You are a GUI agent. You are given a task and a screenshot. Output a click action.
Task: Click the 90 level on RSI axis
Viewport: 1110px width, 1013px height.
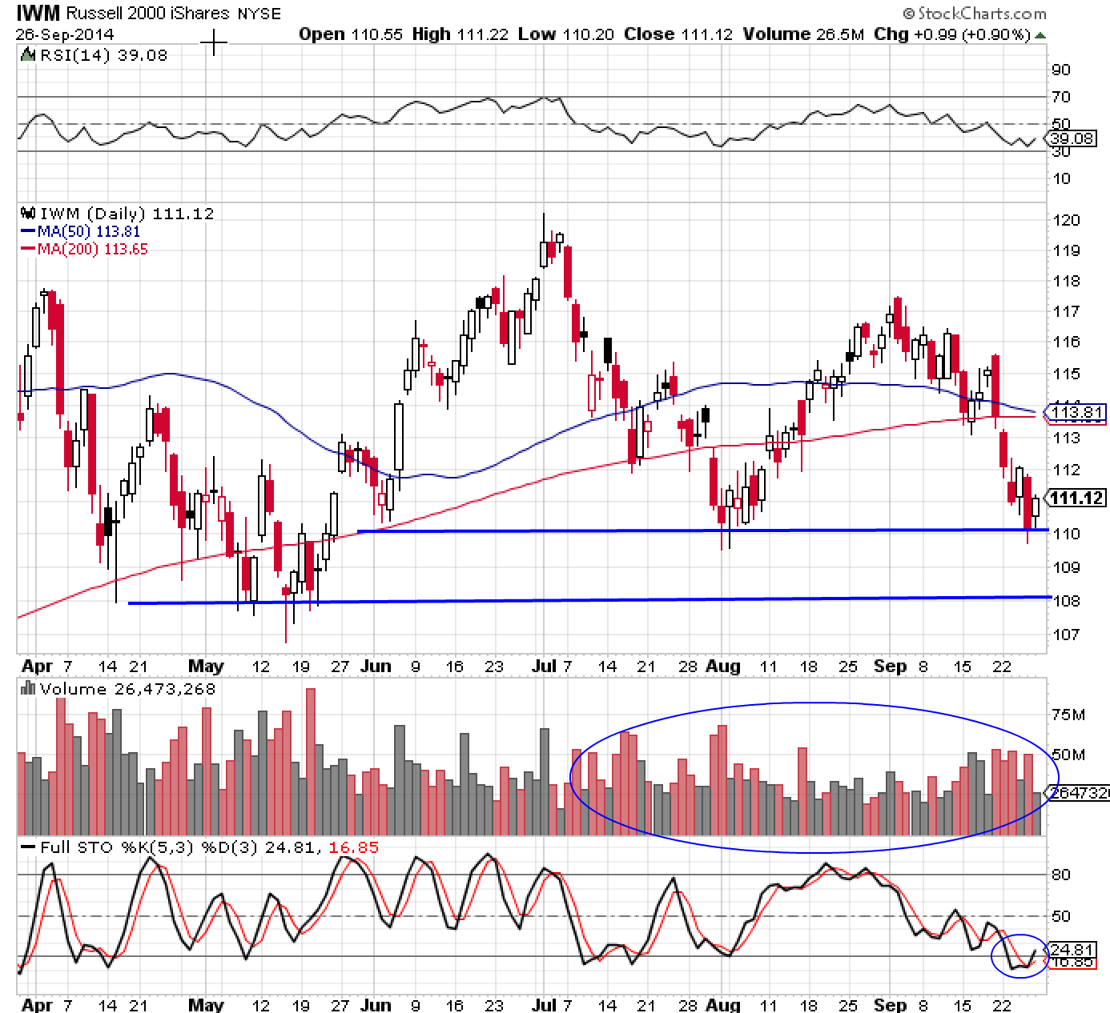[x=1061, y=70]
